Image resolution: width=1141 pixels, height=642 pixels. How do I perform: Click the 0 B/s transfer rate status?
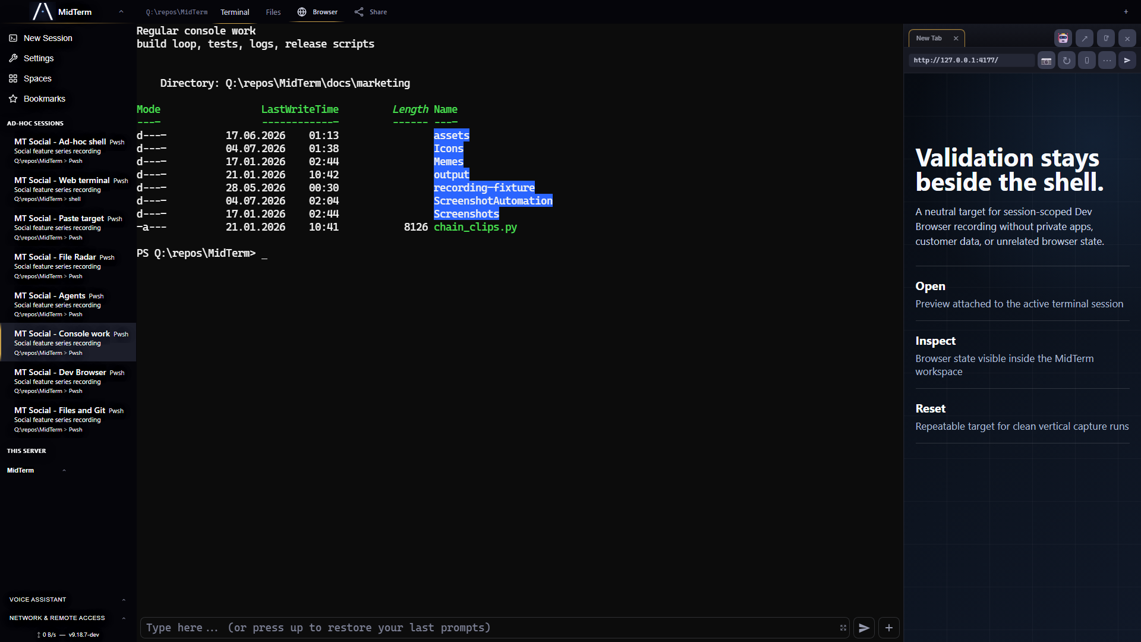pyautogui.click(x=46, y=635)
